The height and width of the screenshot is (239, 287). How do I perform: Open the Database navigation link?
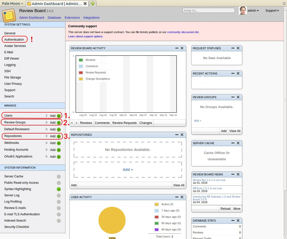pos(54,18)
